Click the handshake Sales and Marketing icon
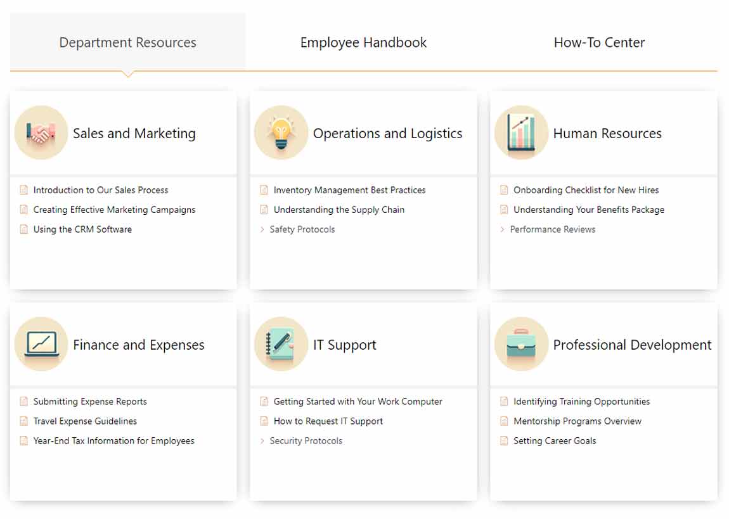This screenshot has height=519, width=729. (41, 133)
